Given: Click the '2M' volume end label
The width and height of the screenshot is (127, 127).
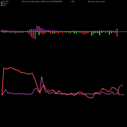Looking at the screenshot, I should pyautogui.click(x=121, y=86).
